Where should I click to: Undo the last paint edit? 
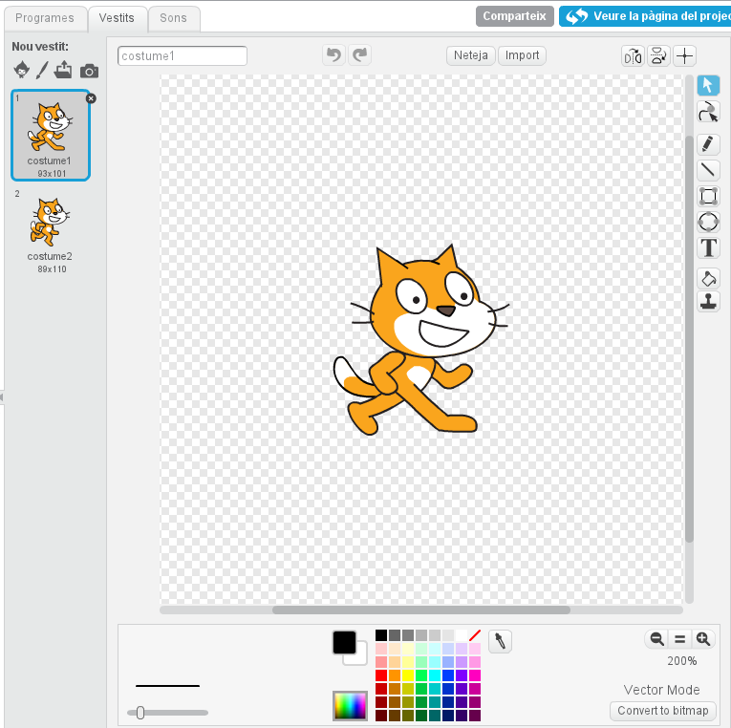(333, 55)
